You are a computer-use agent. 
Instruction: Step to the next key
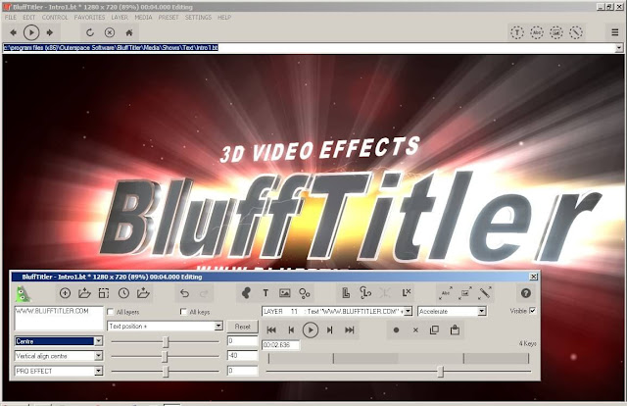click(x=330, y=330)
